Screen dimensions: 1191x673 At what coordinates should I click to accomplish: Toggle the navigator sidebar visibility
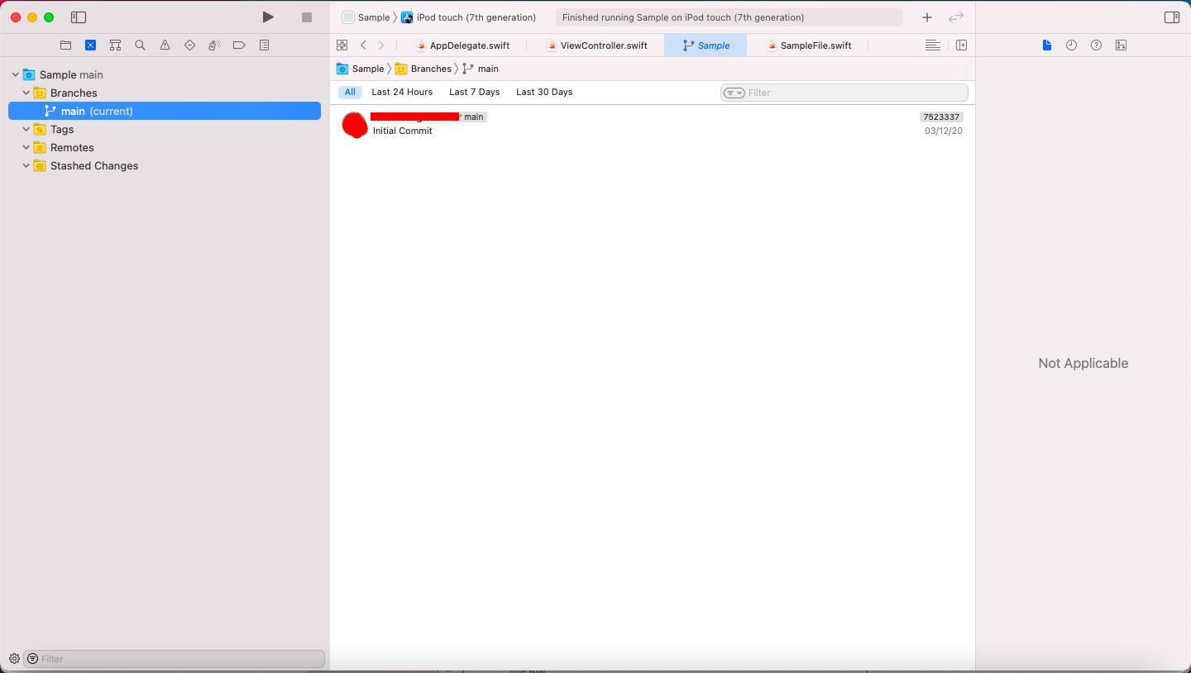coord(79,17)
